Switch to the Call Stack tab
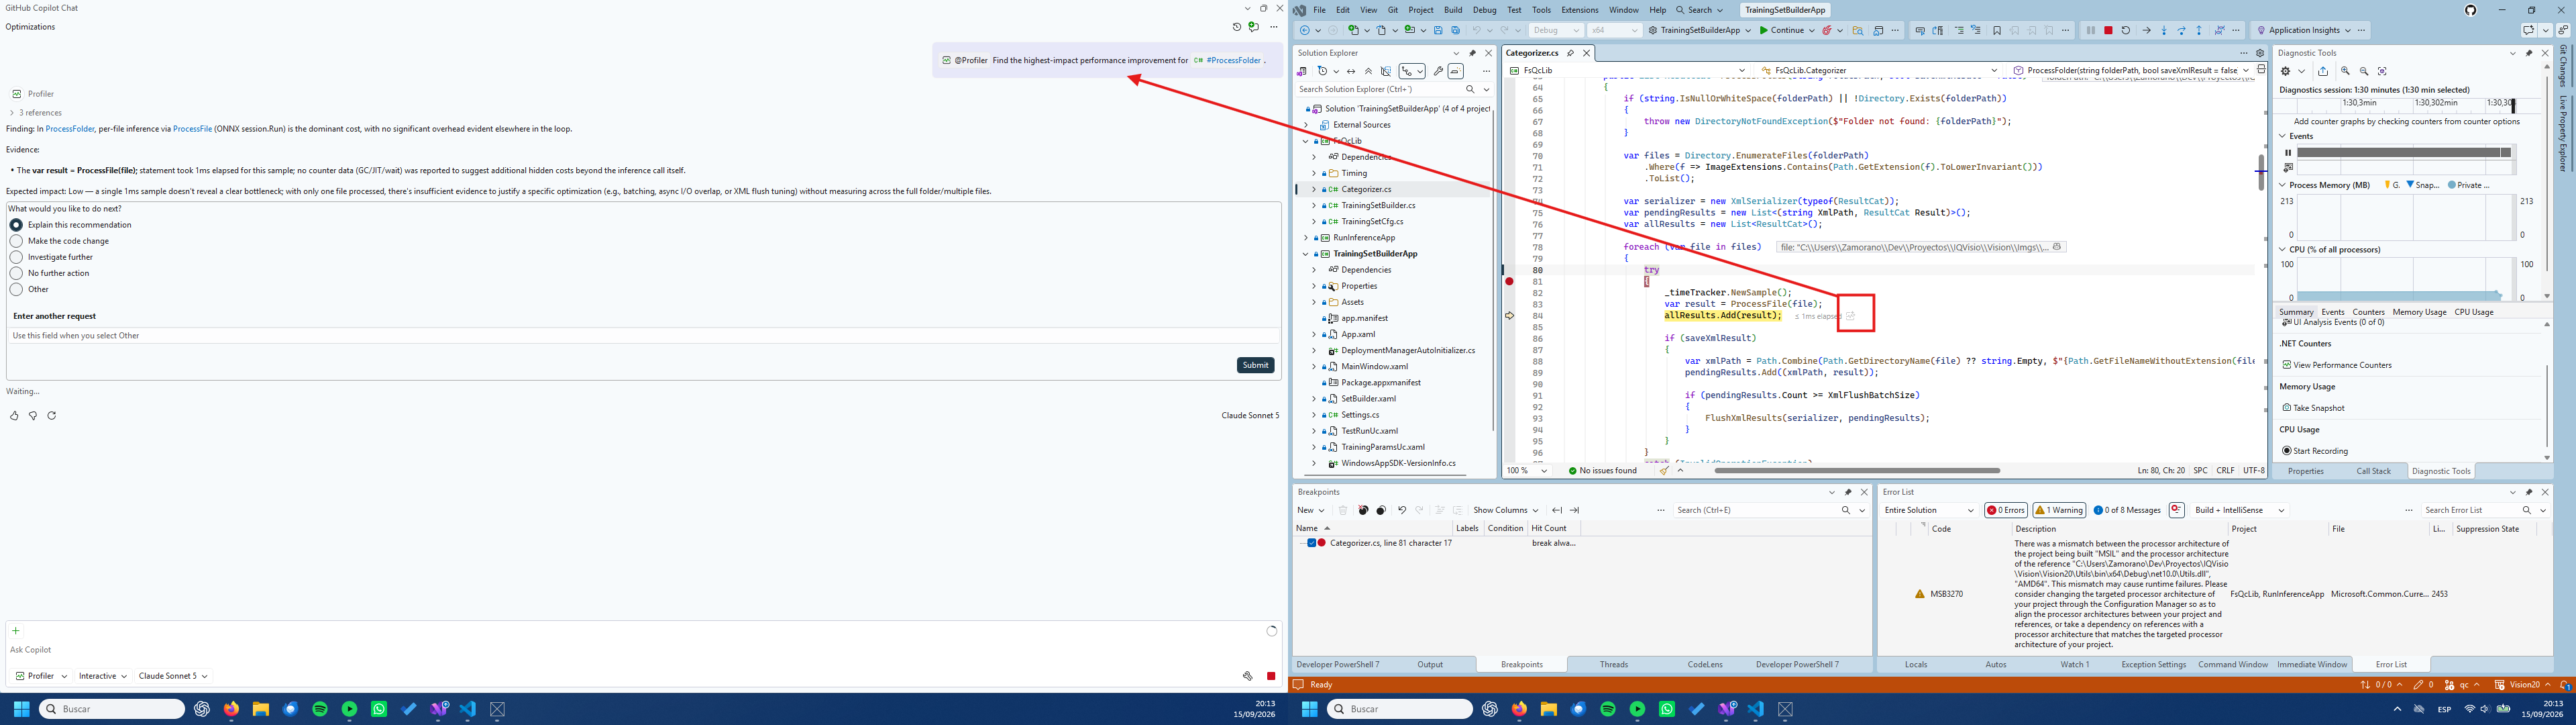The height and width of the screenshot is (725, 2576). pyautogui.click(x=2373, y=471)
